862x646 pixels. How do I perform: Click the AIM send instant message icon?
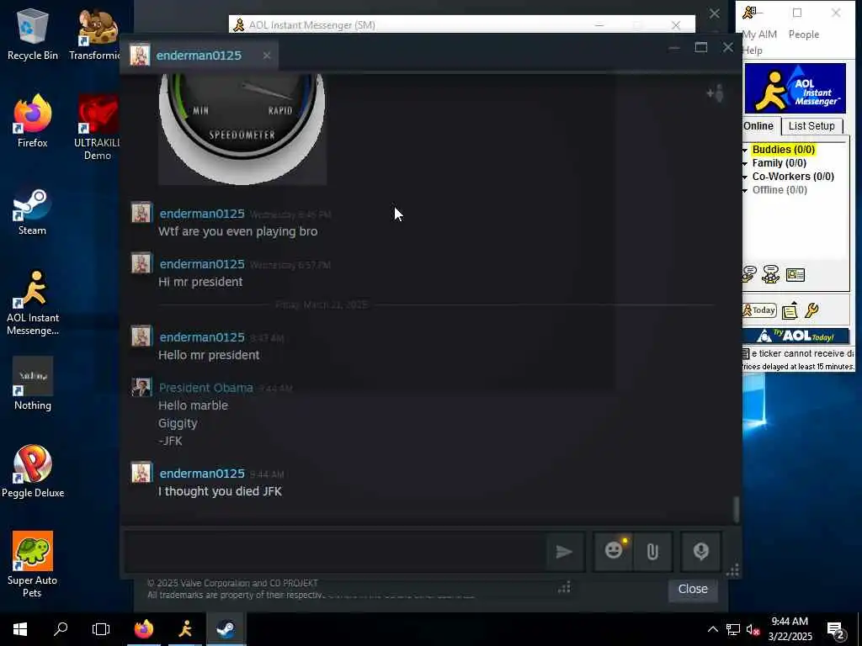pos(749,273)
